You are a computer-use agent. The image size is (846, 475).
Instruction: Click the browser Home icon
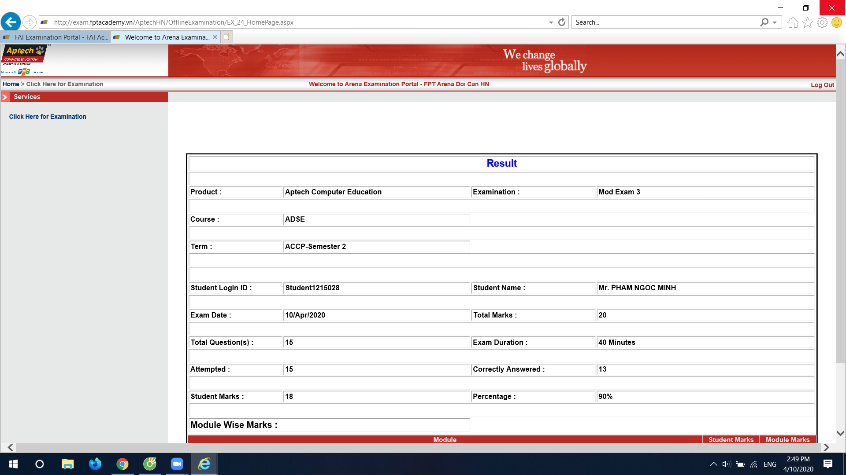coord(793,22)
